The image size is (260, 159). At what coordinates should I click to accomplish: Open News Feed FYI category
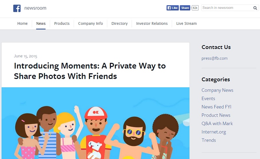[x=216, y=107]
